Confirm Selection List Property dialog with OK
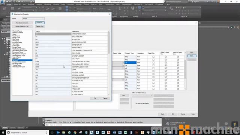The height and width of the screenshot is (135, 240). pyautogui.click(x=95, y=98)
